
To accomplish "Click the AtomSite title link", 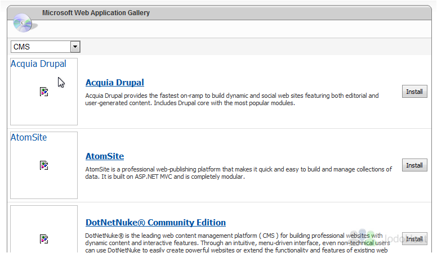I will click(105, 156).
